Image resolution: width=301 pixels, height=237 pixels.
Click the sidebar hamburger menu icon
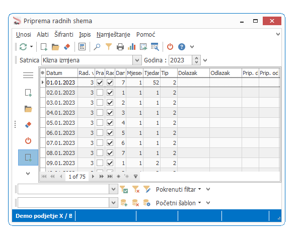point(28,75)
